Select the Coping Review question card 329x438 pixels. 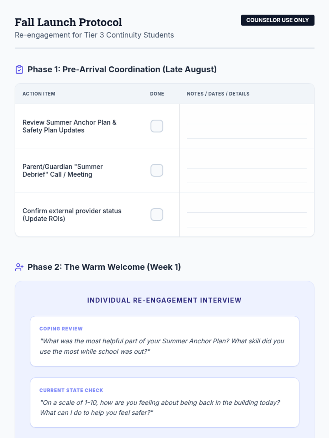(164, 341)
